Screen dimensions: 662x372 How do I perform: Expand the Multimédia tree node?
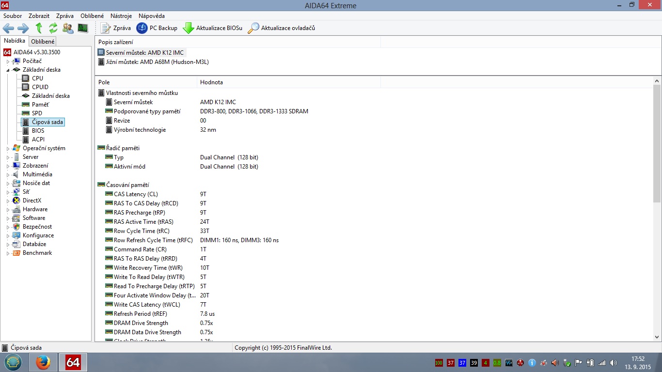tap(8, 175)
